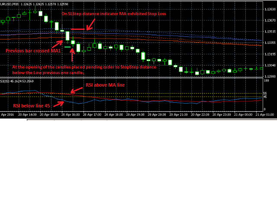The image size is (277, 208).
Task: Click the 1.13515 price axis label
Action: point(270,32)
